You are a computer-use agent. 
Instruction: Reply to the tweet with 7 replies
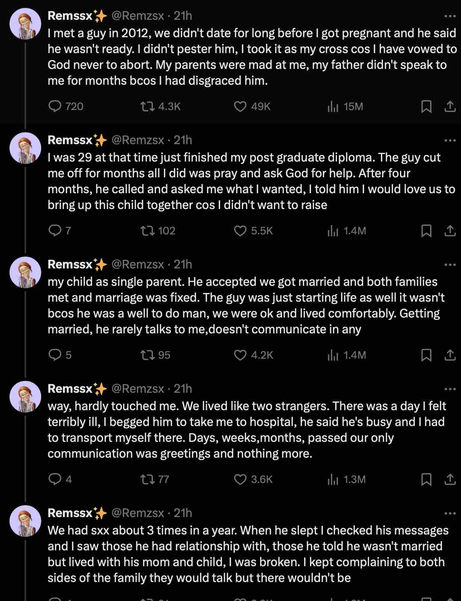point(55,231)
